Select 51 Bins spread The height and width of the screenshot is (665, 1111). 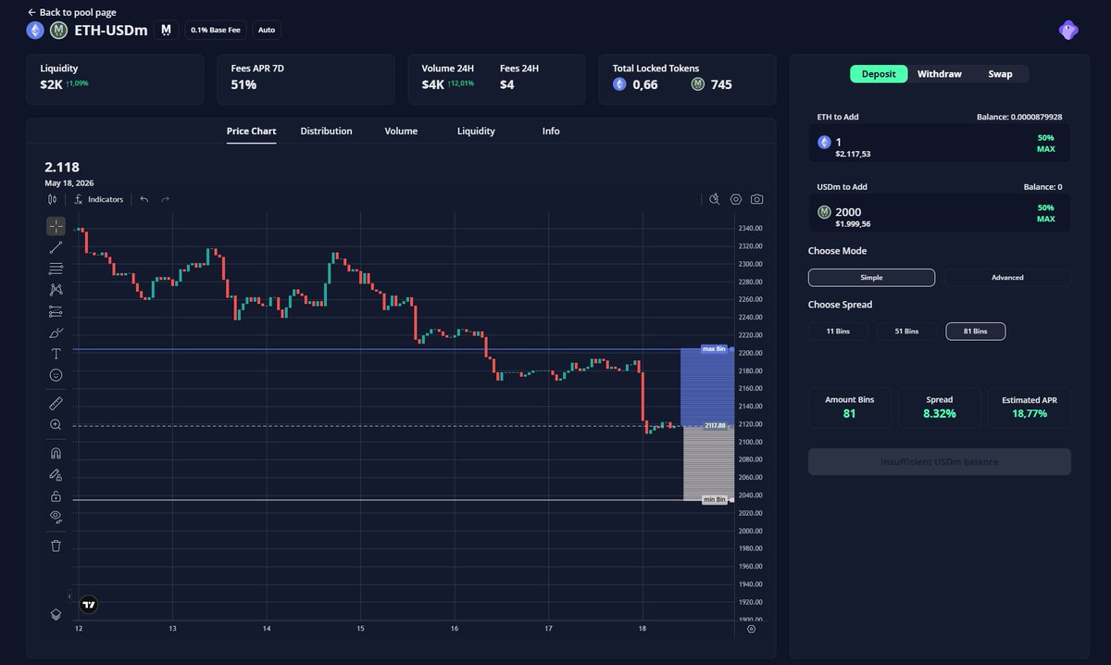click(x=906, y=332)
